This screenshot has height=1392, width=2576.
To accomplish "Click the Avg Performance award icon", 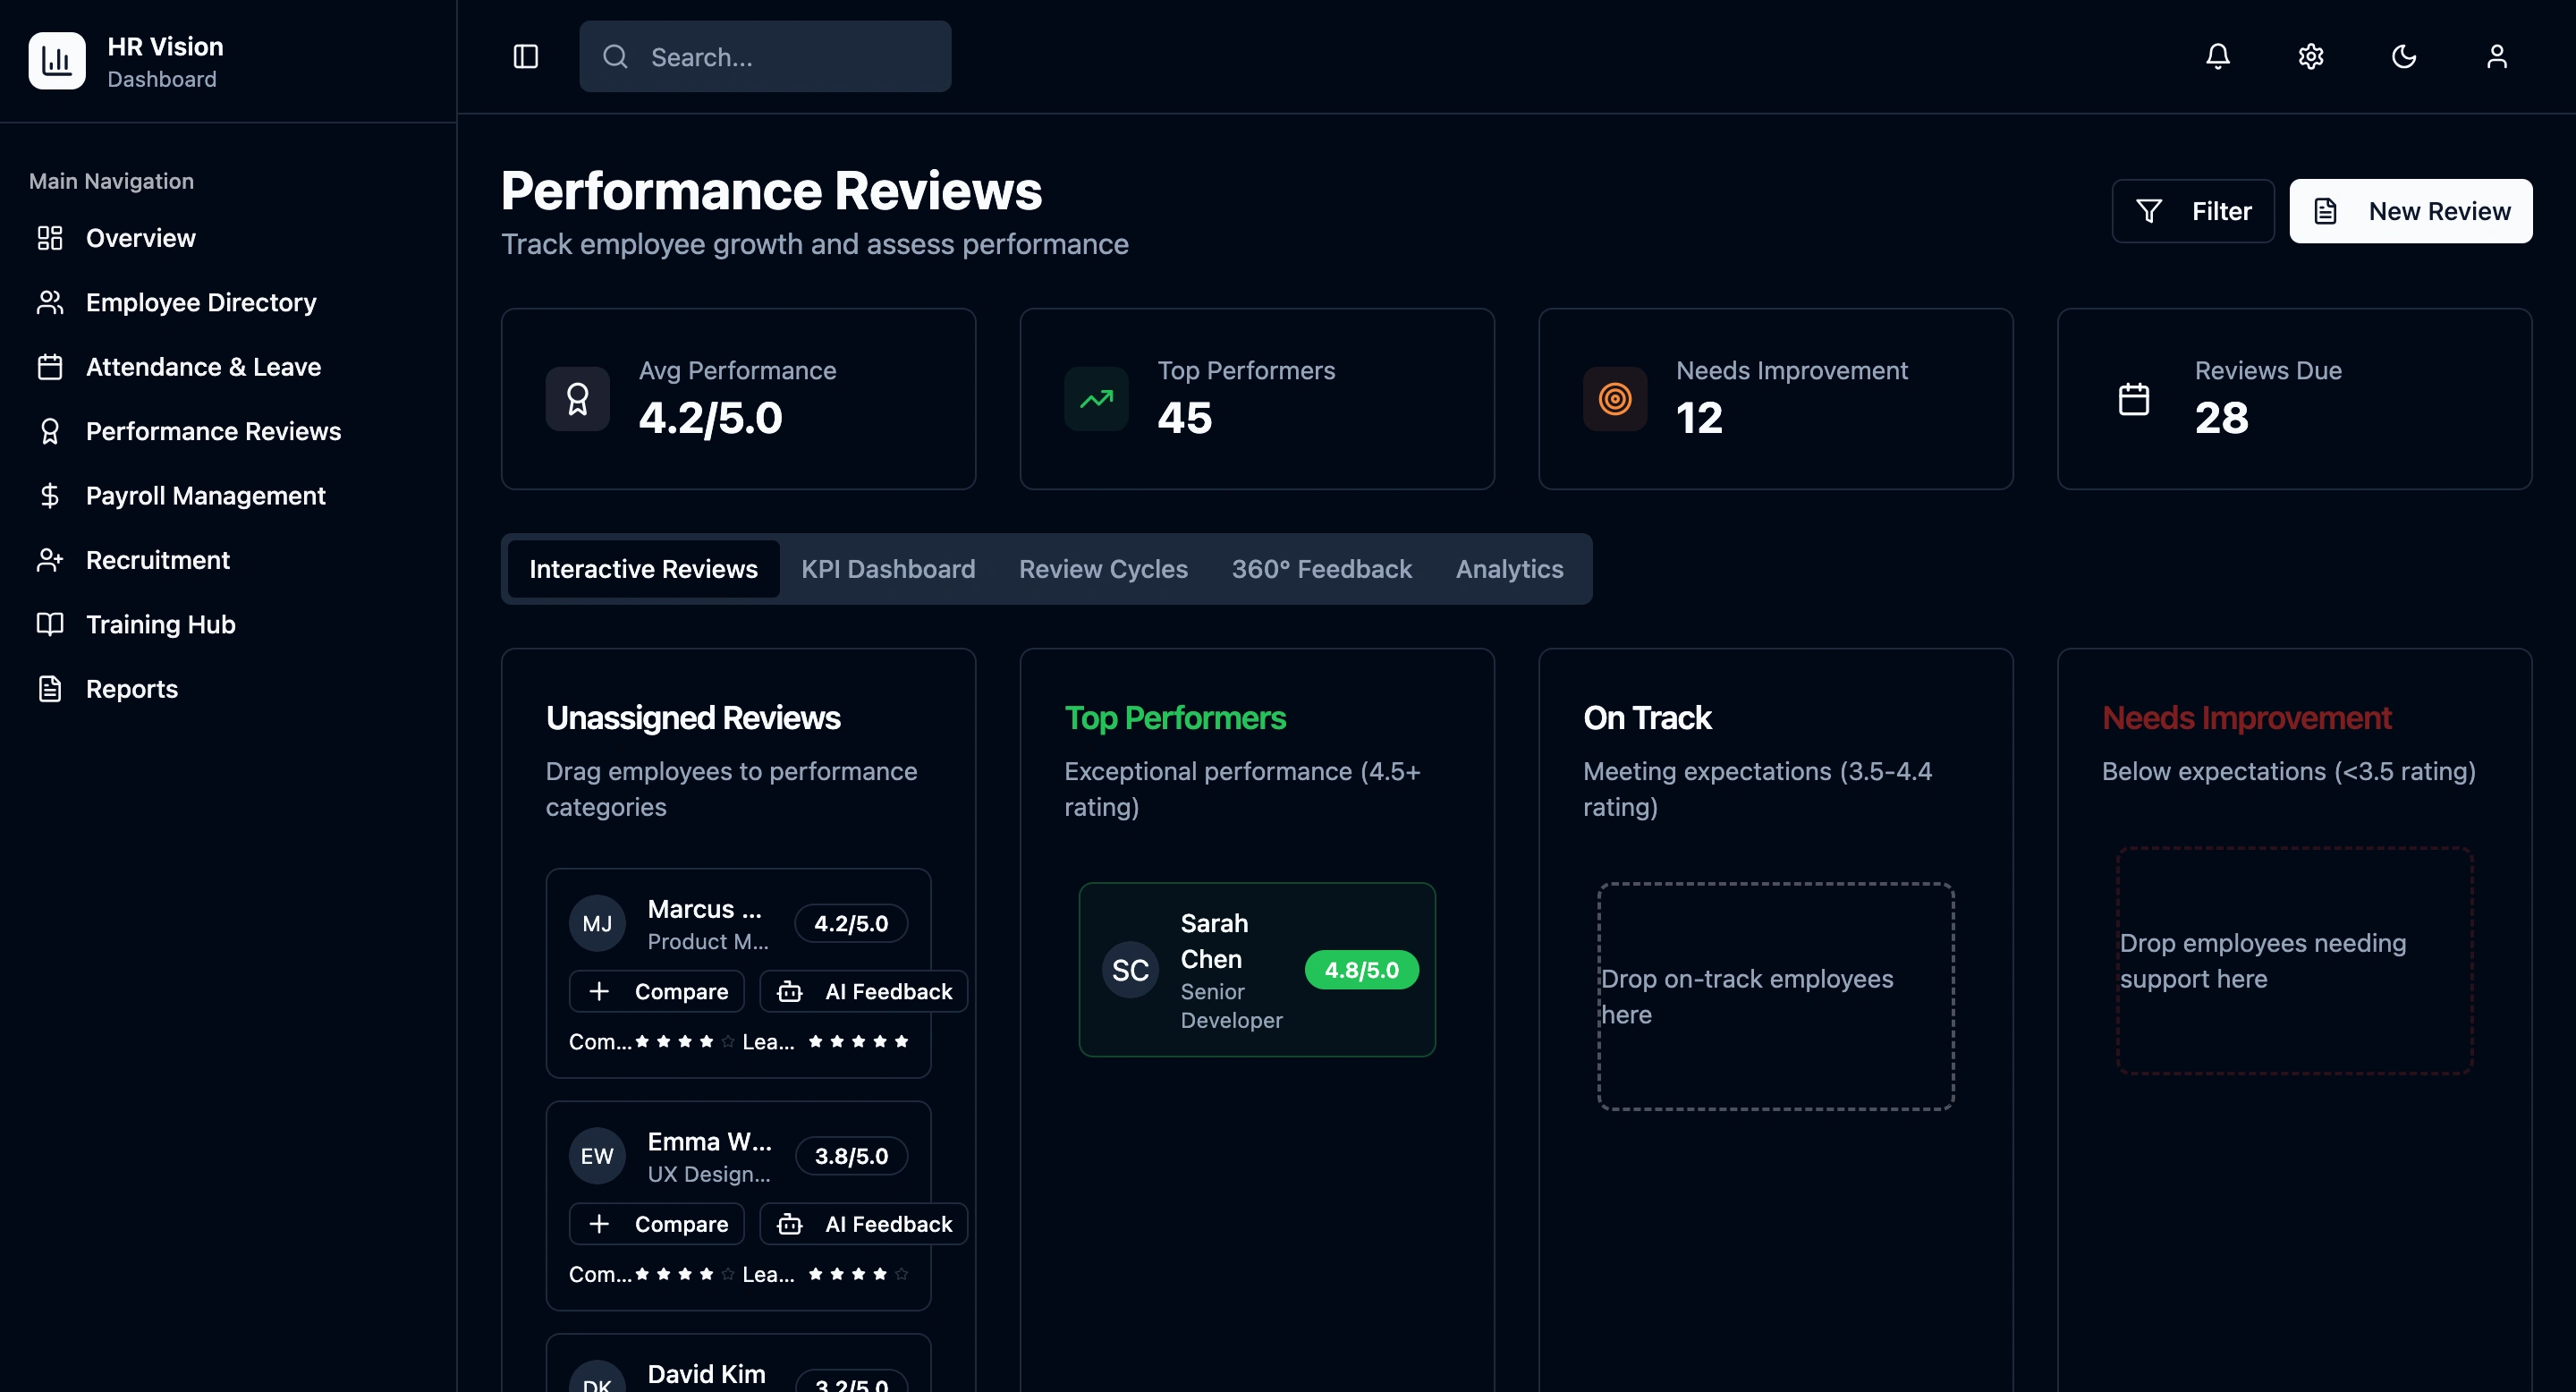I will pos(577,399).
